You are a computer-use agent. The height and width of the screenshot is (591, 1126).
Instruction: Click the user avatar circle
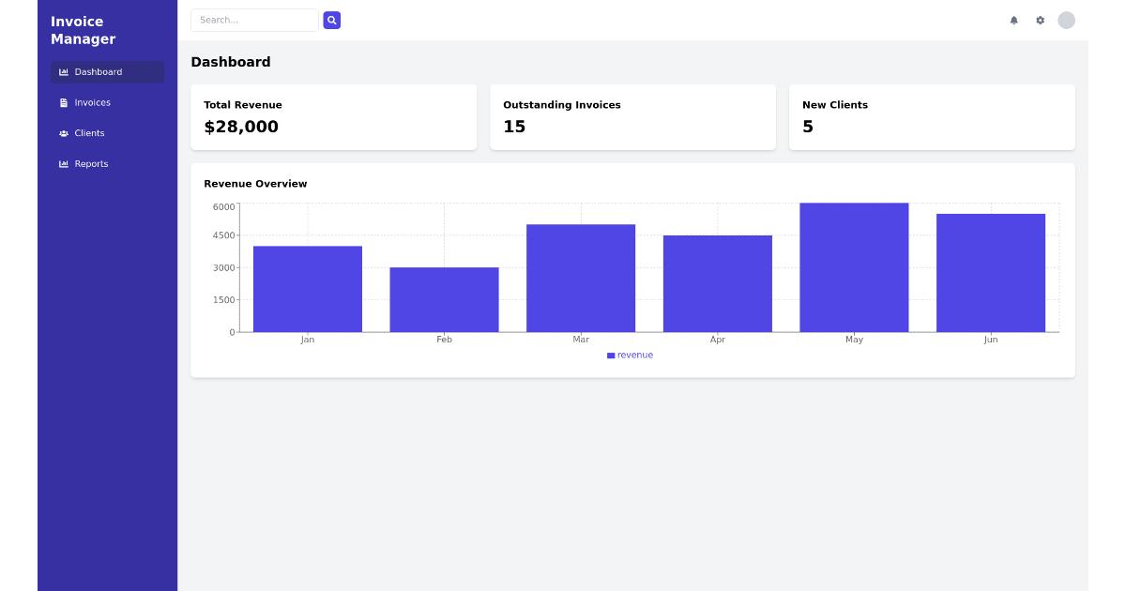[1066, 20]
